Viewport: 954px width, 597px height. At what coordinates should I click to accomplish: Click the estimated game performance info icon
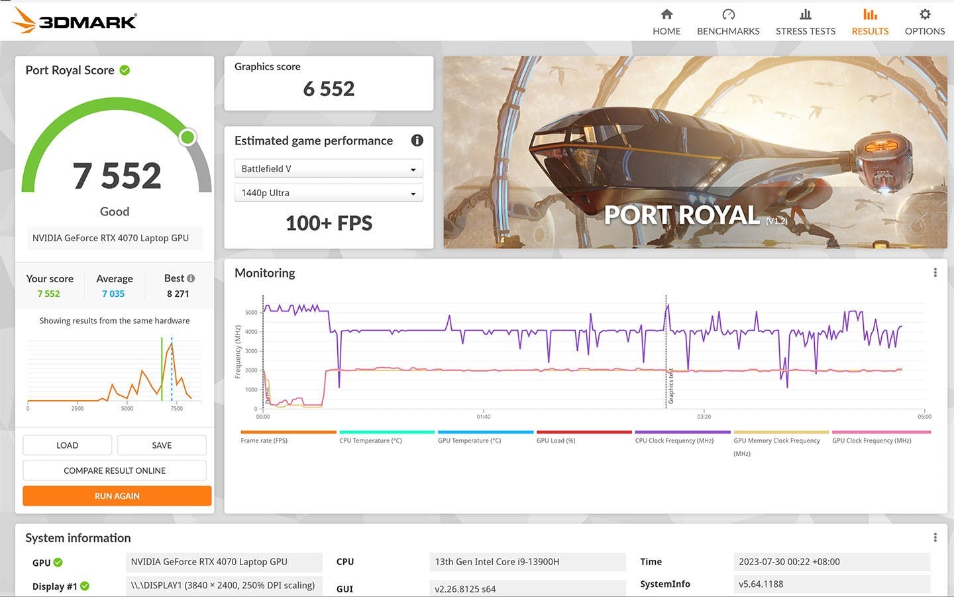(417, 140)
